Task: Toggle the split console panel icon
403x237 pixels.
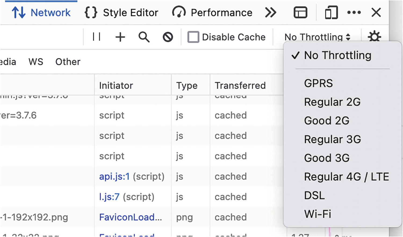Action: (x=300, y=13)
